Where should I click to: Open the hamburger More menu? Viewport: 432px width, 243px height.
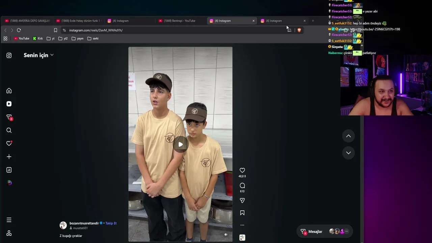point(9,220)
